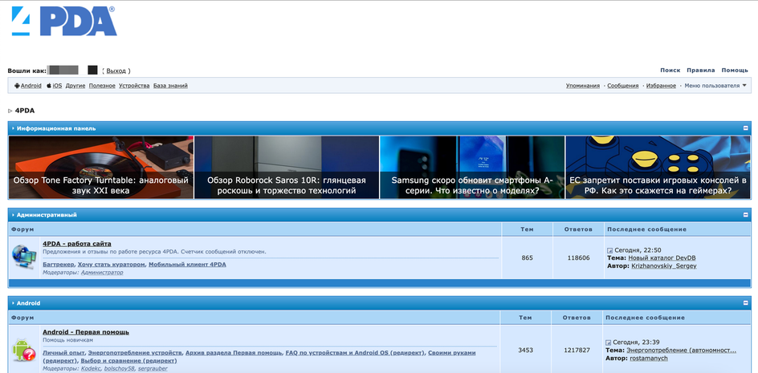
Task: Collapse the Информационная панель section
Action: click(x=745, y=128)
